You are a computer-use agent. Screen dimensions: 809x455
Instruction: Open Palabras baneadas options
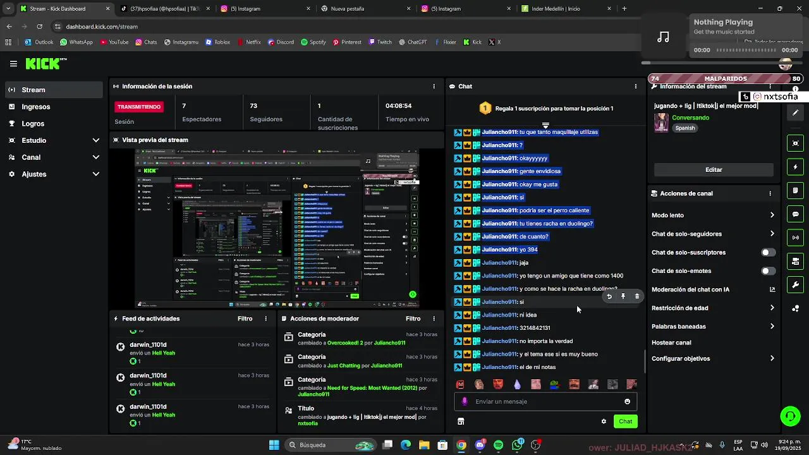tap(714, 327)
